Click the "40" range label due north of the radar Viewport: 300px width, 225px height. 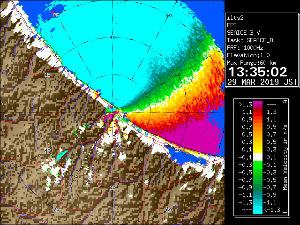point(113,37)
